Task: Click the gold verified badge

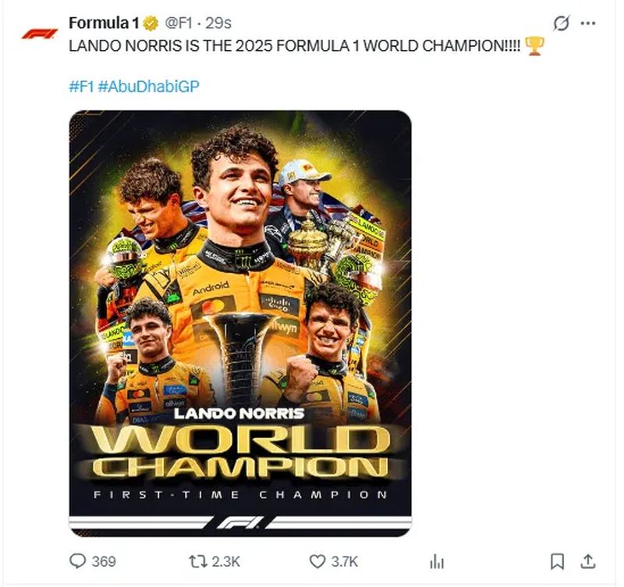Action: pos(151,23)
